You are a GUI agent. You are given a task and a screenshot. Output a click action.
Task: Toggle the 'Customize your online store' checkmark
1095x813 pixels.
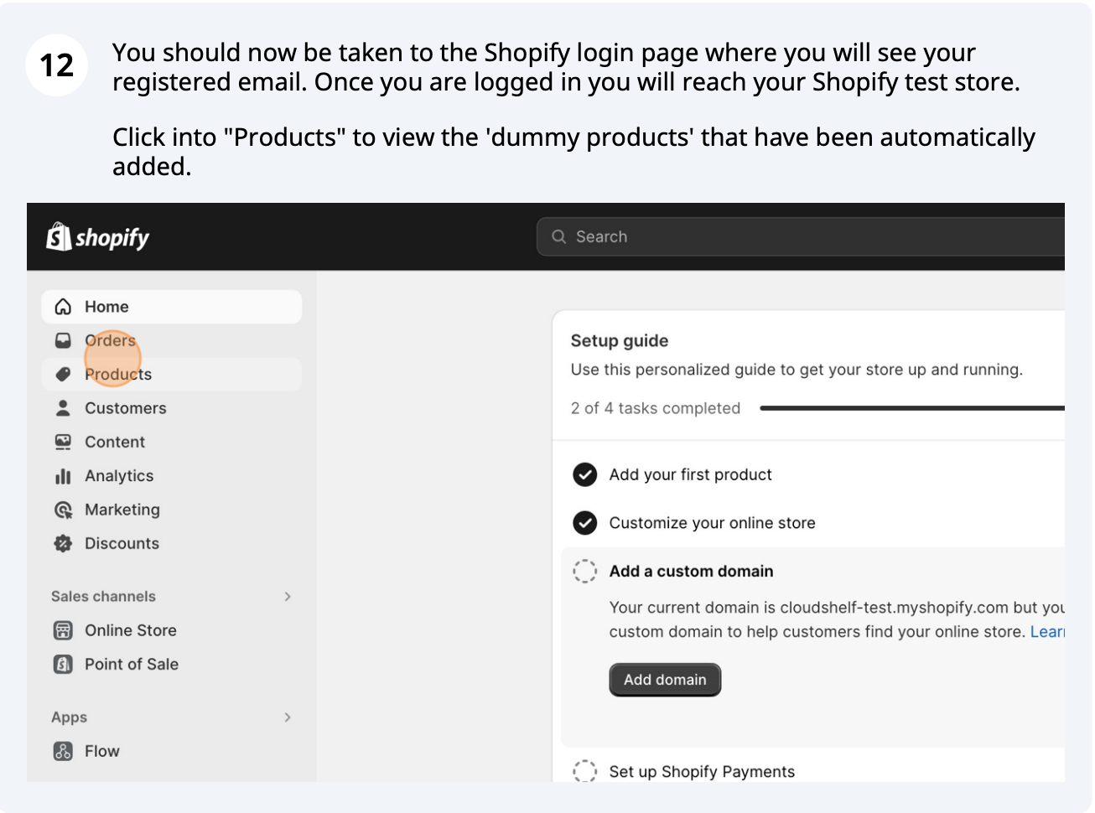pyautogui.click(x=584, y=523)
